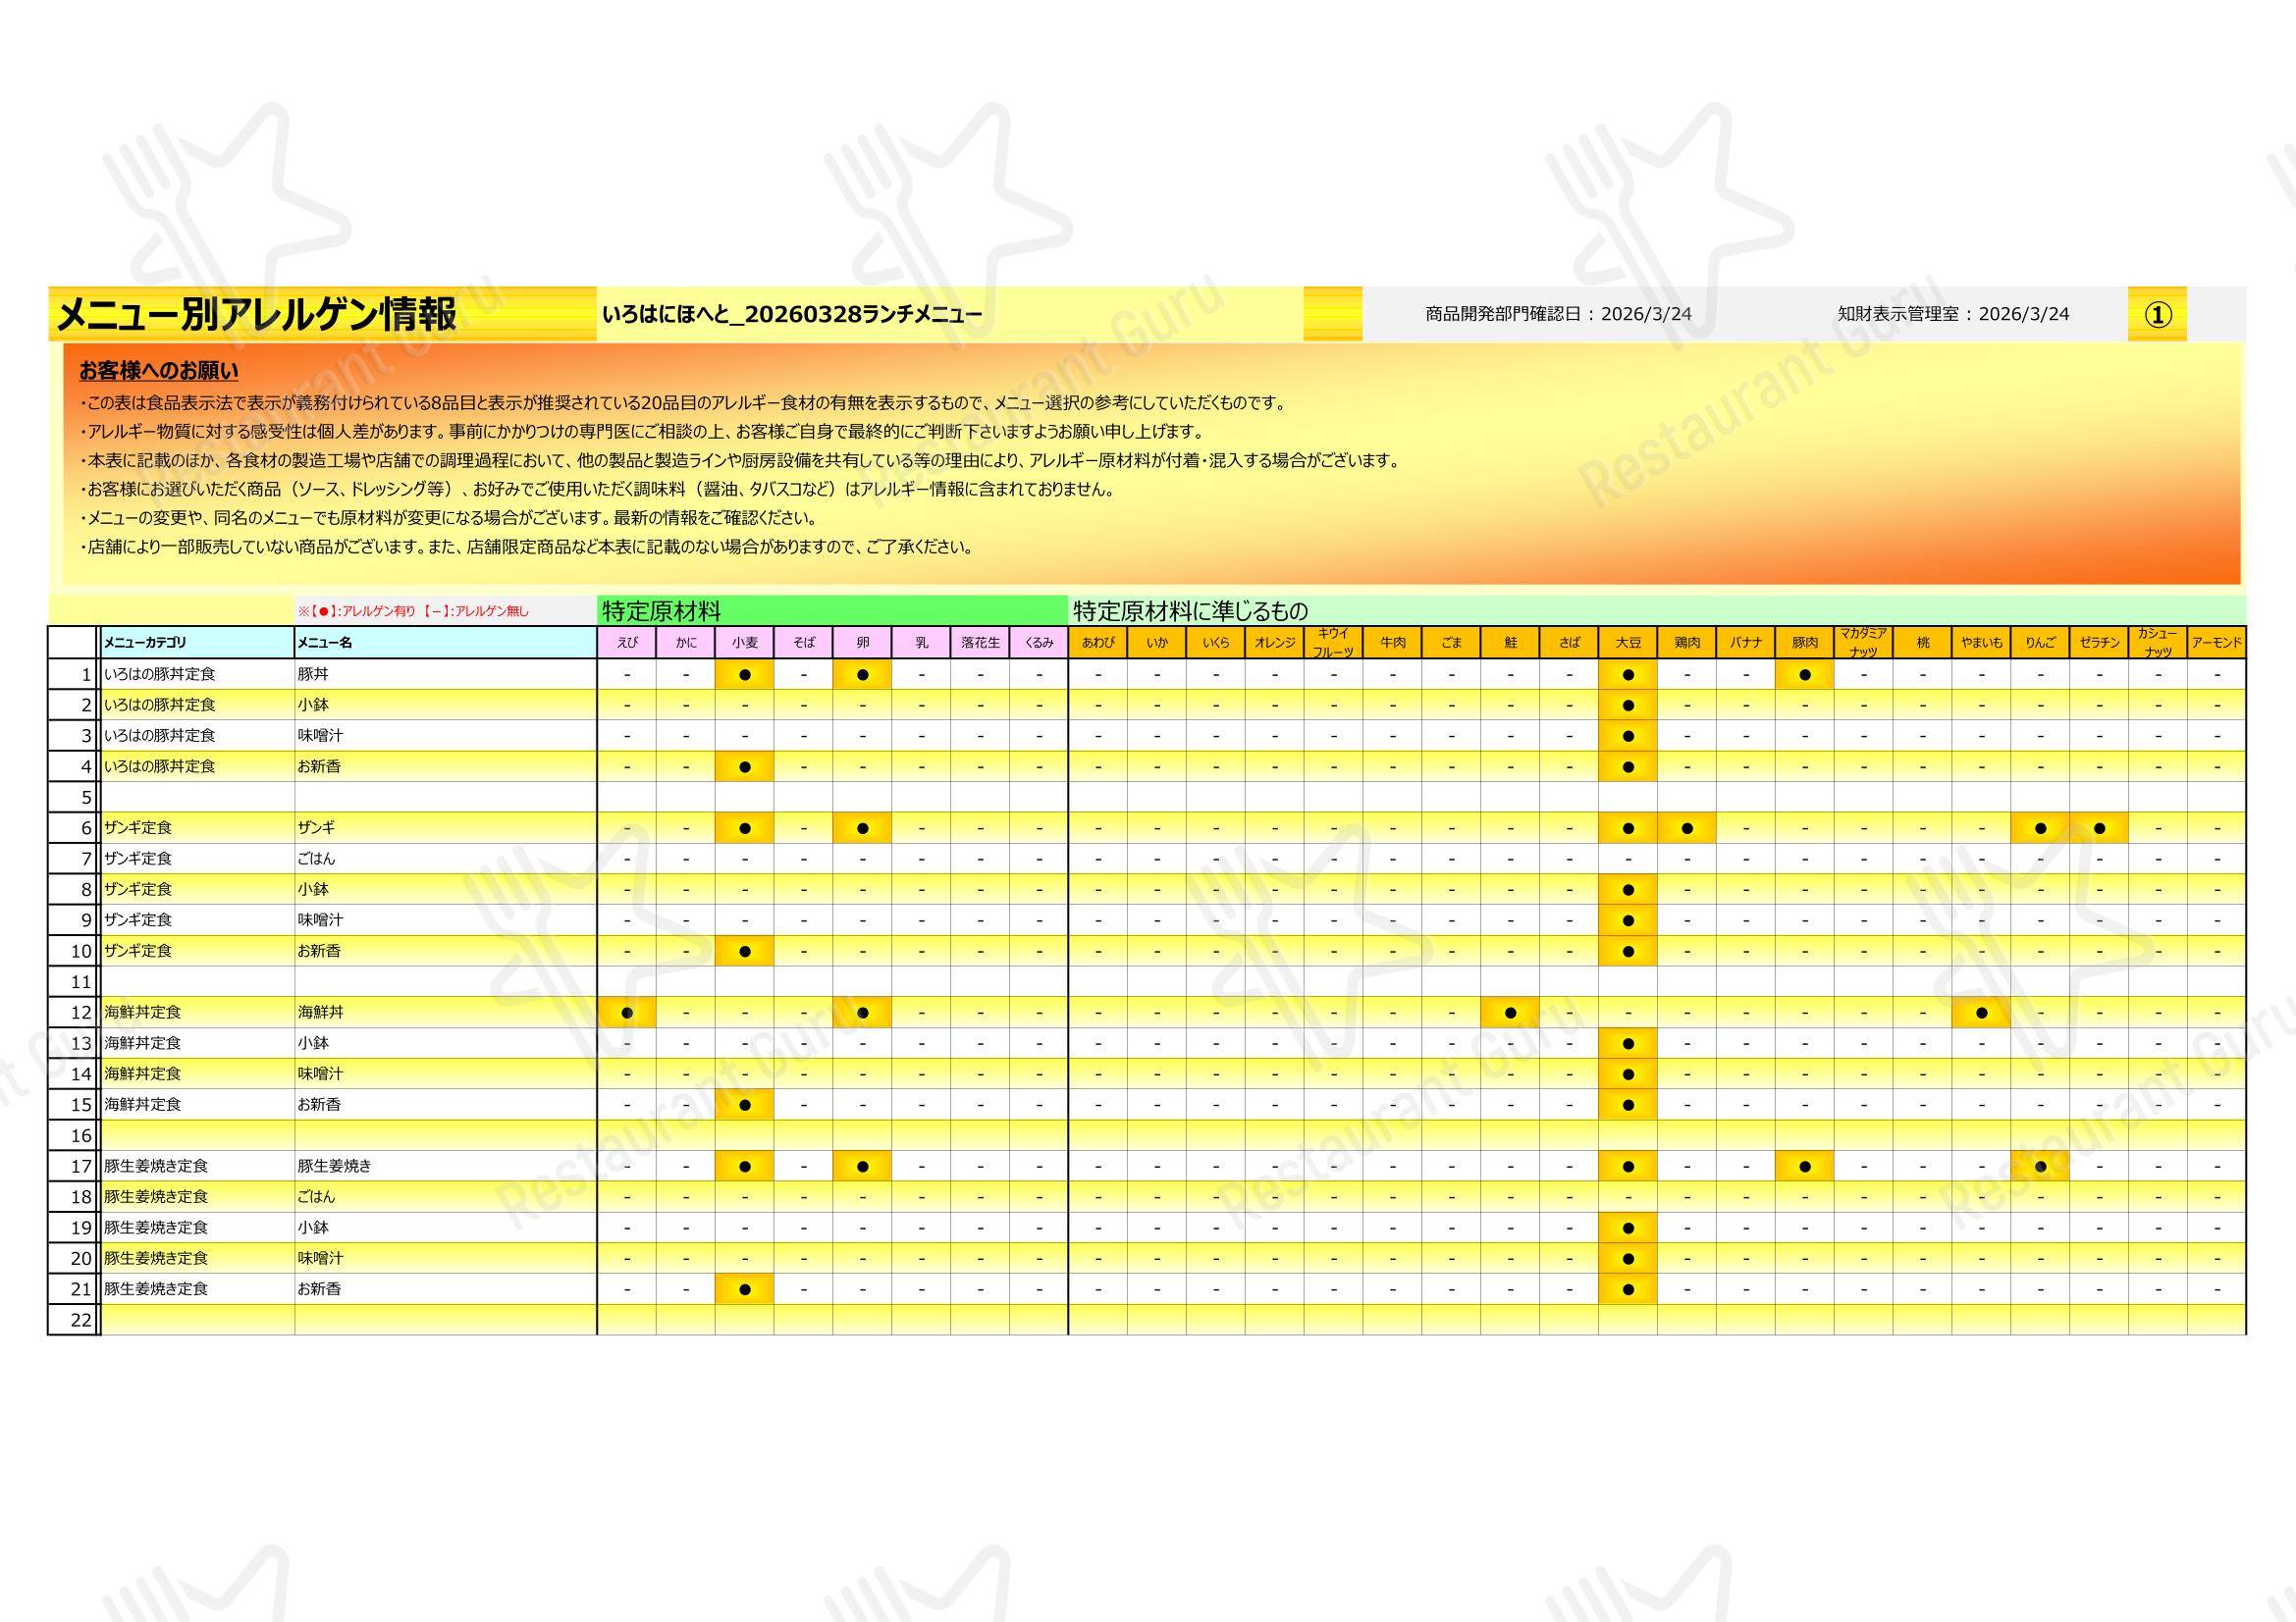Image resolution: width=2296 pixels, height=1622 pixels.
Task: Click the さば column header
Action: [1569, 643]
